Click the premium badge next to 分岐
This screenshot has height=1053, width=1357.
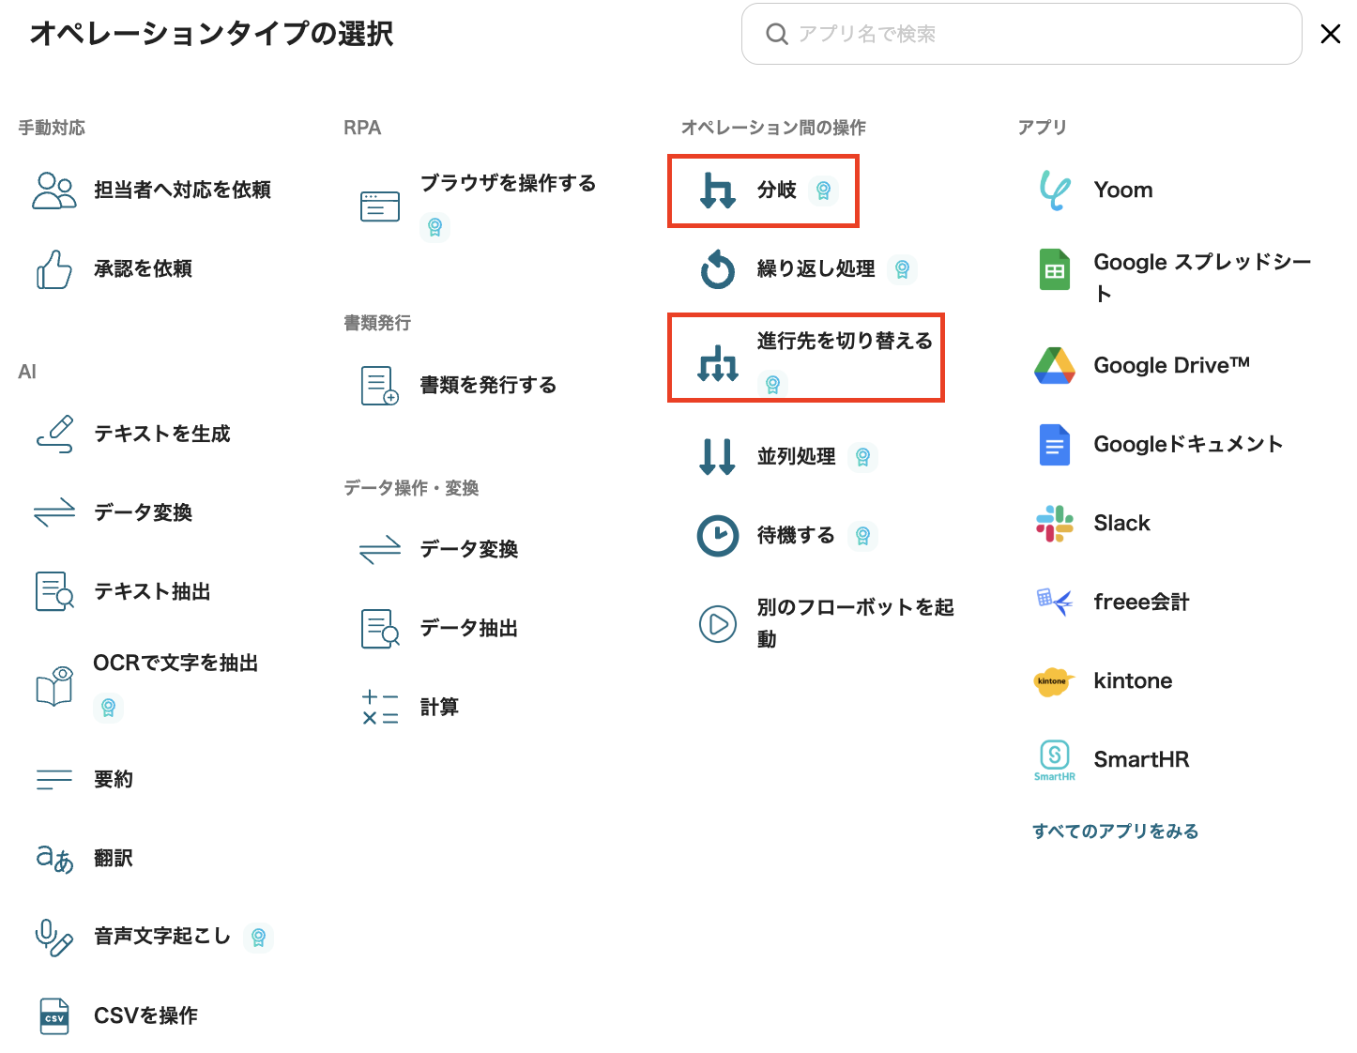pyautogui.click(x=824, y=191)
